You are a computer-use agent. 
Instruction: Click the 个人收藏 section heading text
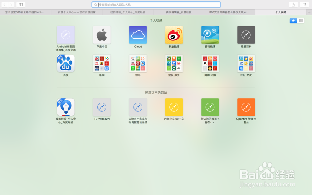pos(156,20)
